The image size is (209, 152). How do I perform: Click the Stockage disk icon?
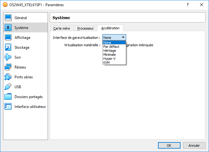pos(8,47)
